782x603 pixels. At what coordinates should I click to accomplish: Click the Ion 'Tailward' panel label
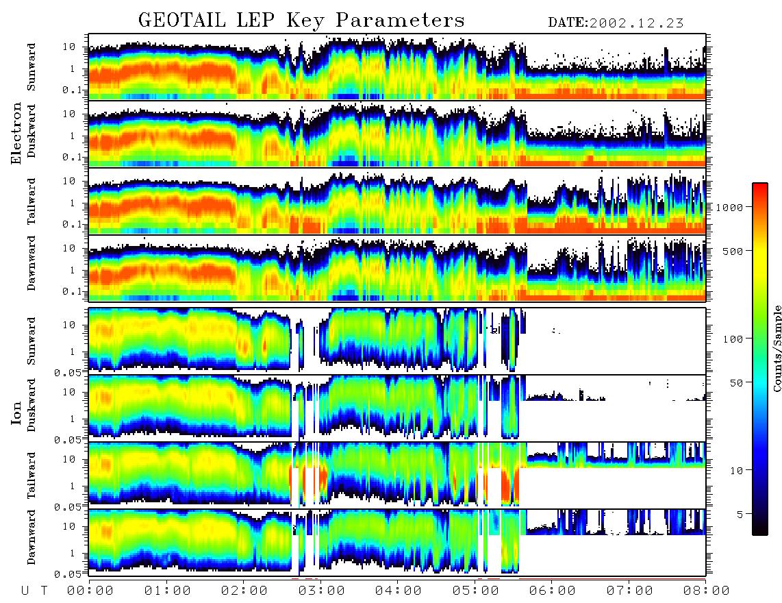[31, 476]
